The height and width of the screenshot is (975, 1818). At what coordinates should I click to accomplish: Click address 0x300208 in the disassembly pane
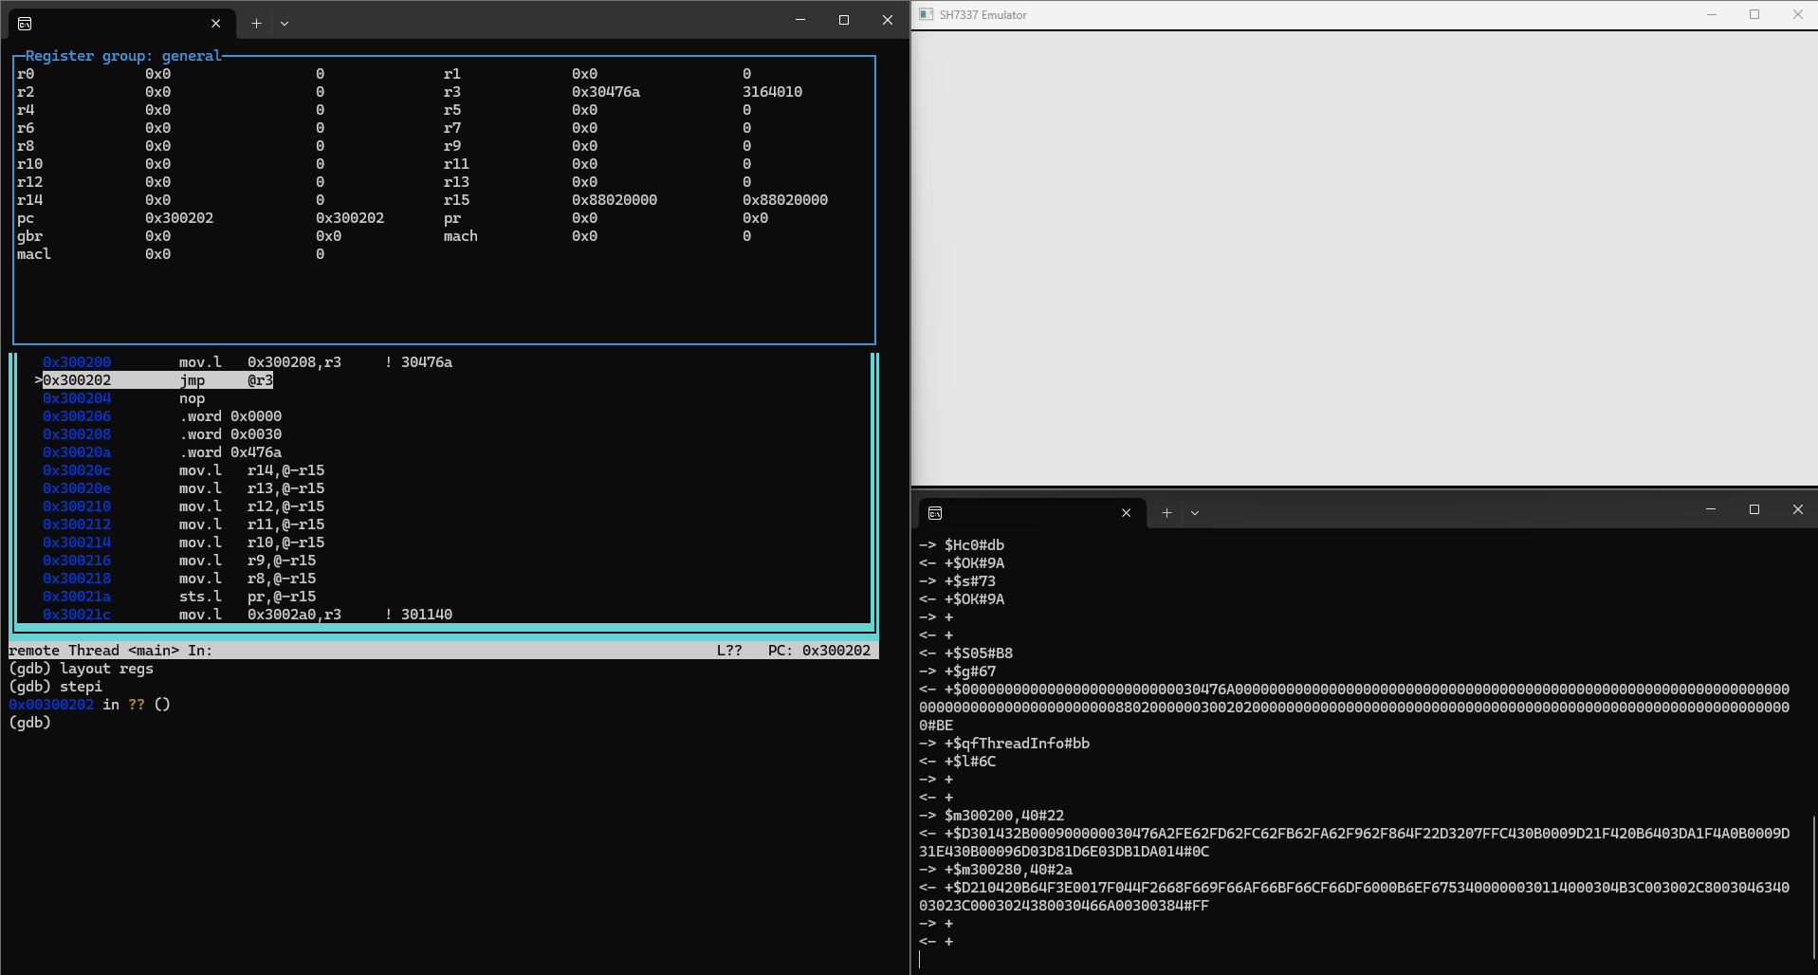point(77,433)
